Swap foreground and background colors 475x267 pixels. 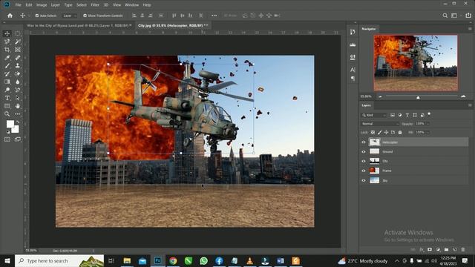tap(18, 122)
